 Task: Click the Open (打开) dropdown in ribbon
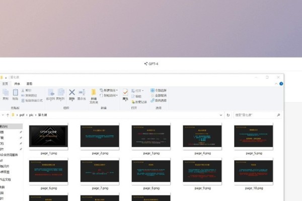(137, 90)
